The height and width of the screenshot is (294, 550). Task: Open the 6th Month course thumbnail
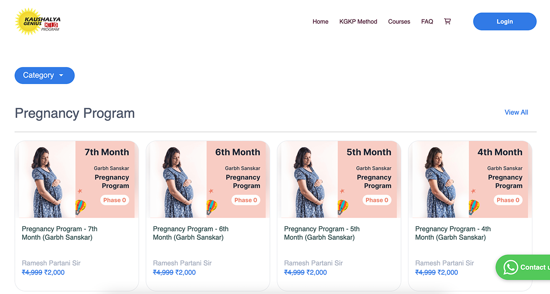pos(208,179)
